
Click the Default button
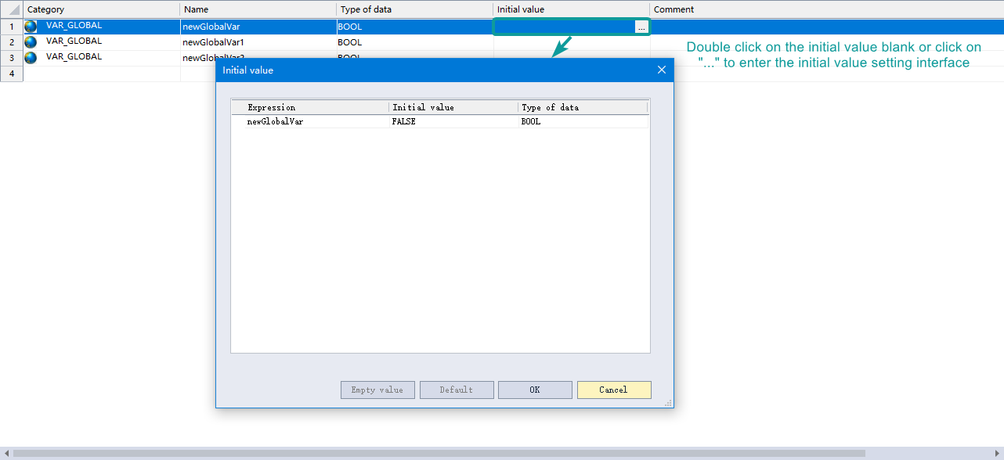[457, 390]
